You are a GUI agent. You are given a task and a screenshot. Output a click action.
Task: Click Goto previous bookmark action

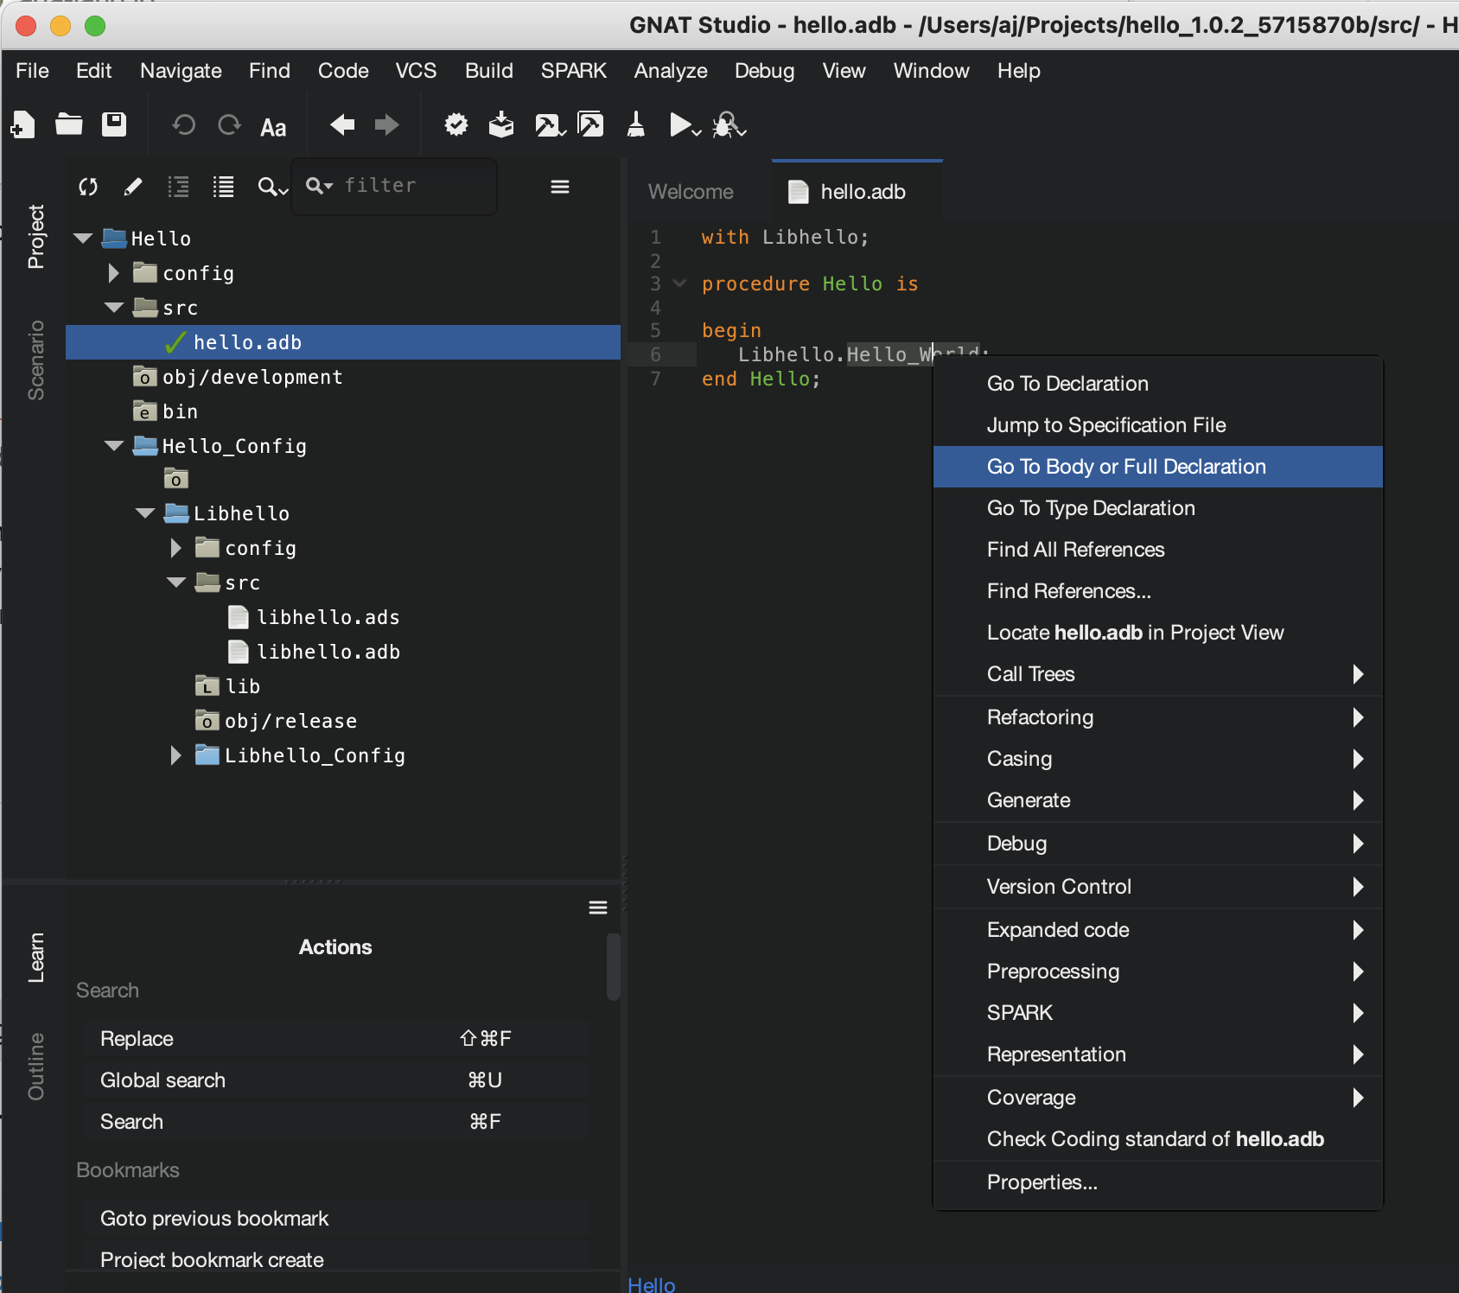(214, 1219)
